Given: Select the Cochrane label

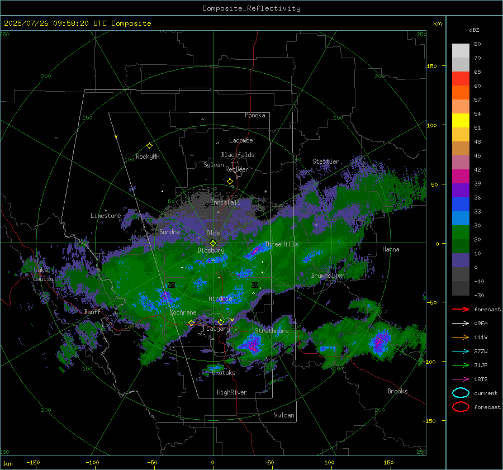Looking at the screenshot, I should [183, 312].
